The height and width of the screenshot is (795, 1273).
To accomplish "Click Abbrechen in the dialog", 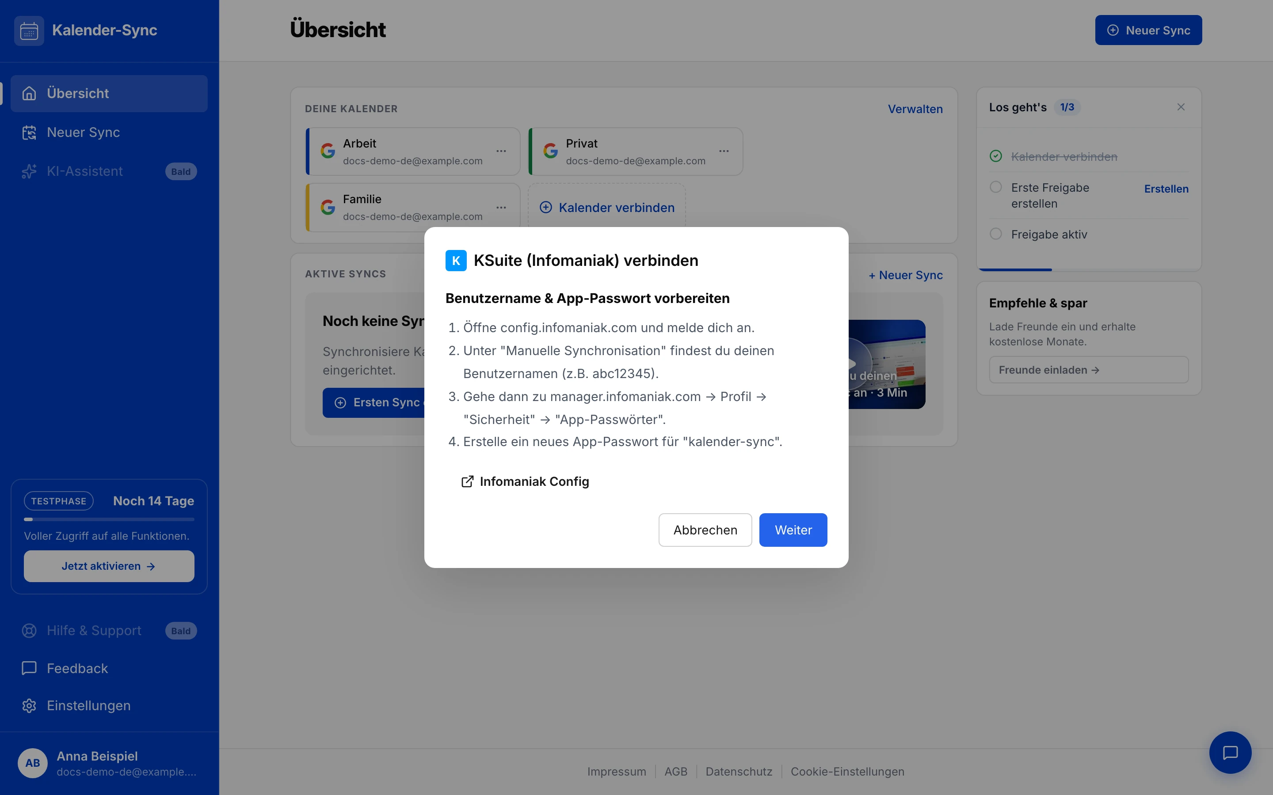I will pos(705,530).
